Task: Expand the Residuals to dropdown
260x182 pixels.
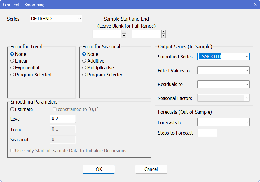Action: point(247,84)
